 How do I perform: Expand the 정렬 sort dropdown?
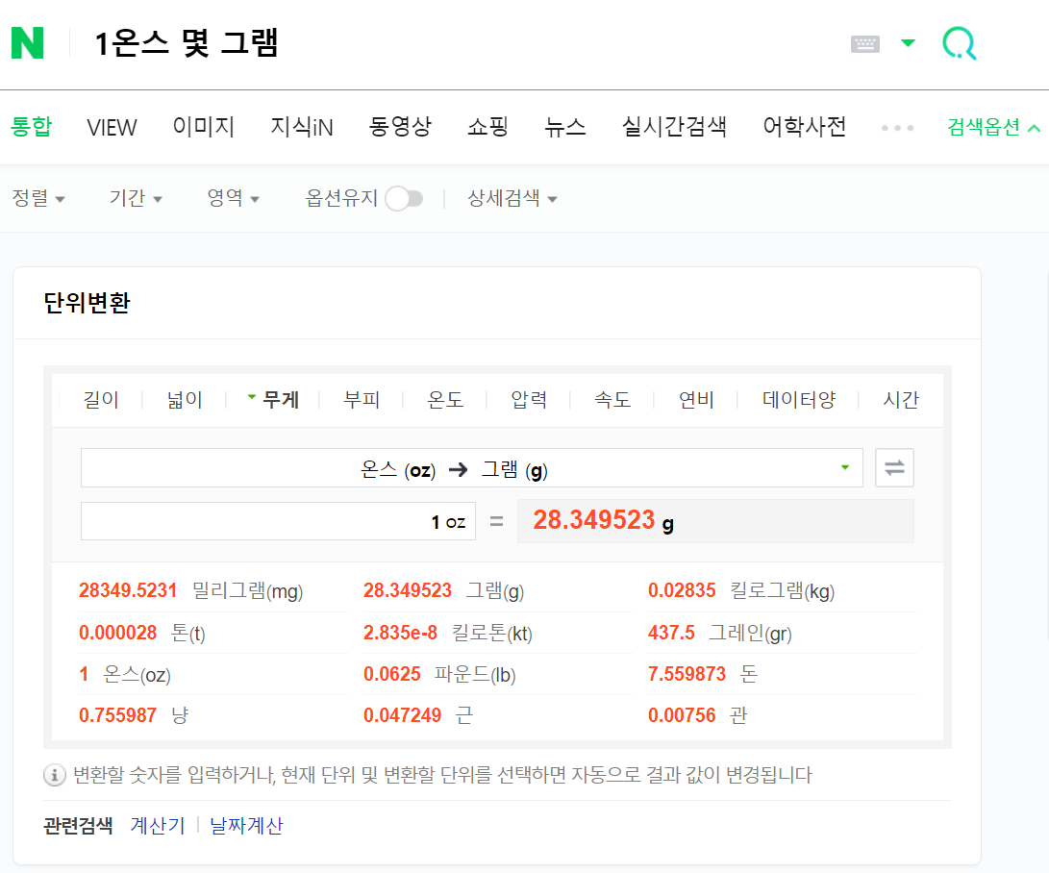[38, 199]
